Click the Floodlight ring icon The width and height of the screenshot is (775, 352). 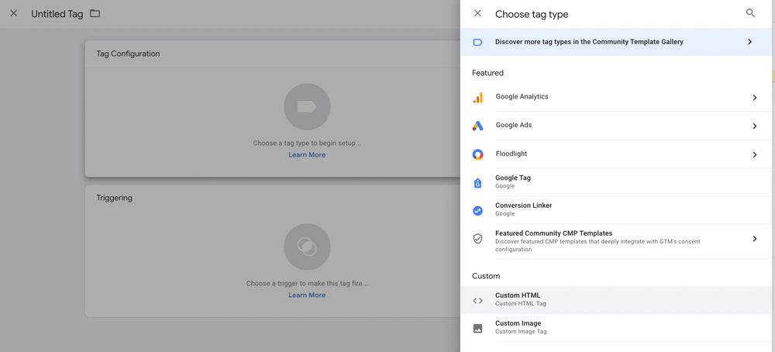(x=477, y=154)
